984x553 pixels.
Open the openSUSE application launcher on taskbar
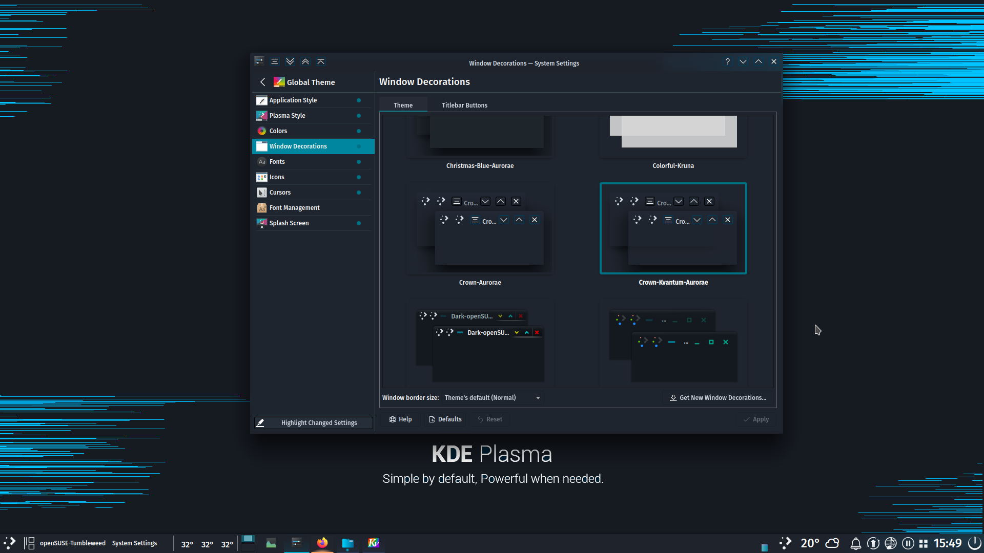click(x=10, y=543)
